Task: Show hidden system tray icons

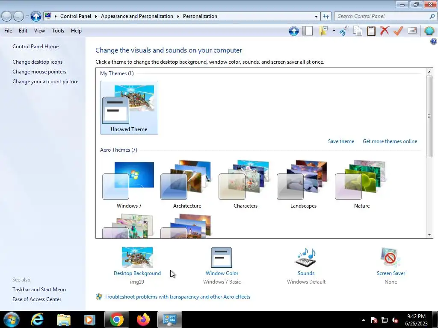Action: click(x=364, y=320)
